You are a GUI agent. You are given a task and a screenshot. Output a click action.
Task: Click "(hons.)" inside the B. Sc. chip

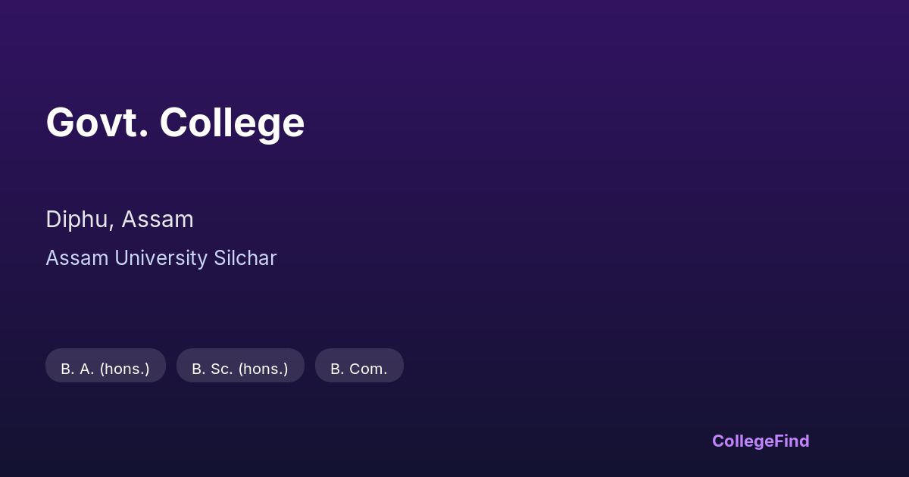(263, 369)
